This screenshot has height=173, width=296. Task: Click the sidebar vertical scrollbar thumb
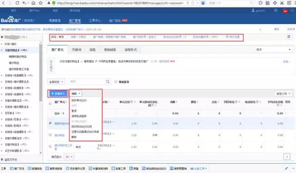(41, 73)
